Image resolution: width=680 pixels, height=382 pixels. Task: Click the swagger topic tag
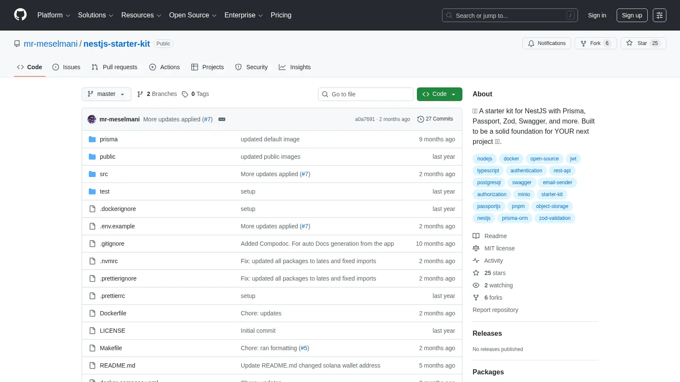521,183
